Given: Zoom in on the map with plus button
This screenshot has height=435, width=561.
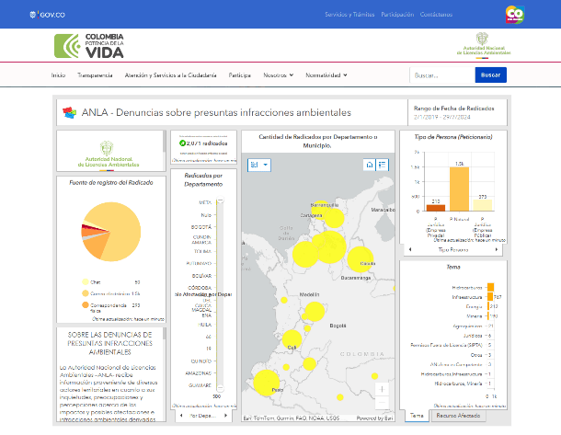Looking at the screenshot, I should pyautogui.click(x=383, y=391).
